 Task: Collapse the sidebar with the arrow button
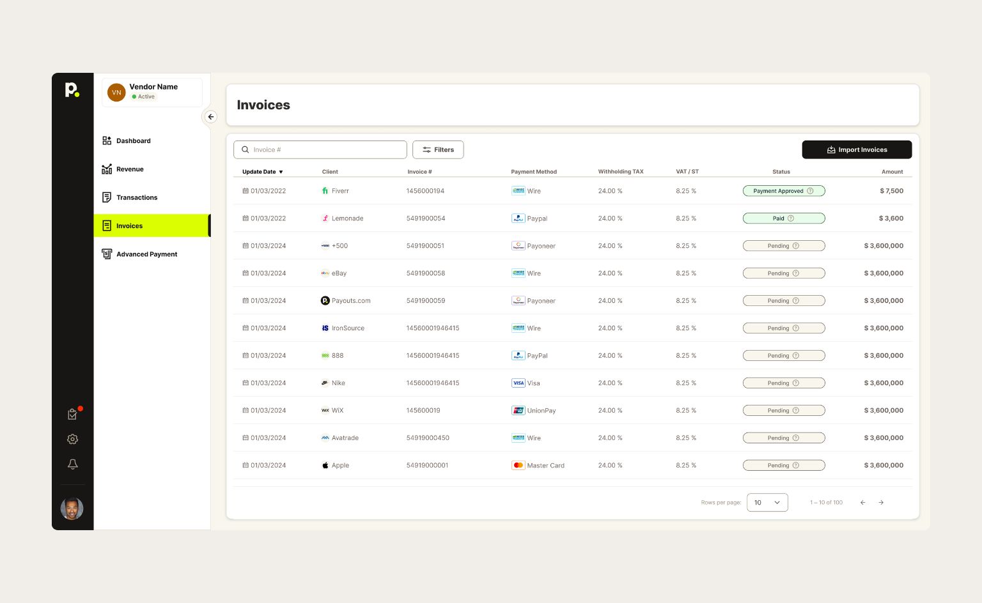pos(210,117)
